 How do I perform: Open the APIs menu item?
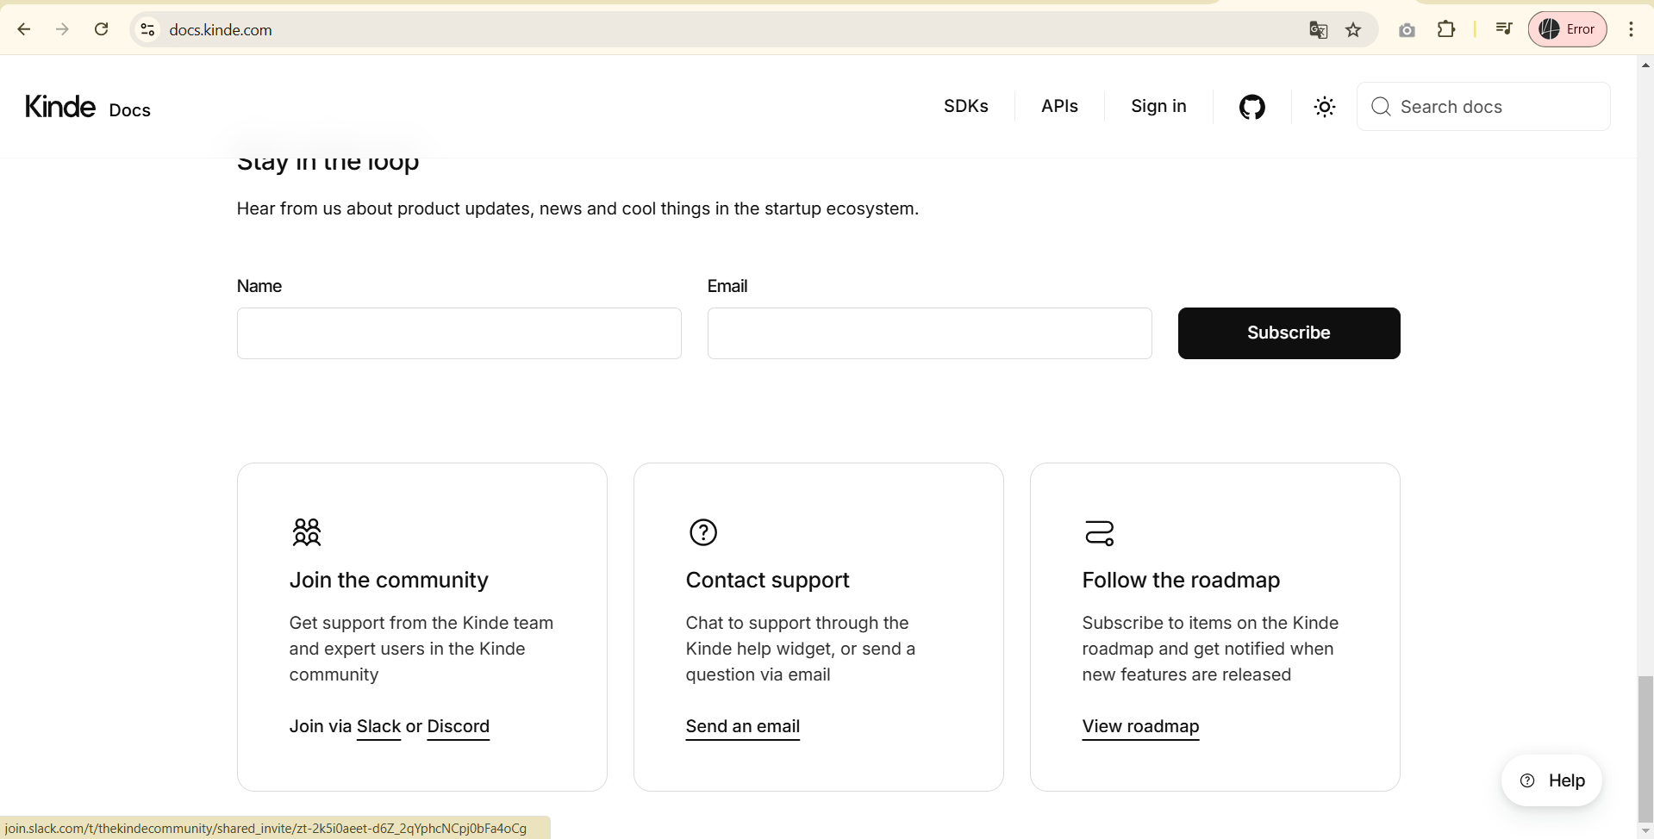coord(1059,106)
